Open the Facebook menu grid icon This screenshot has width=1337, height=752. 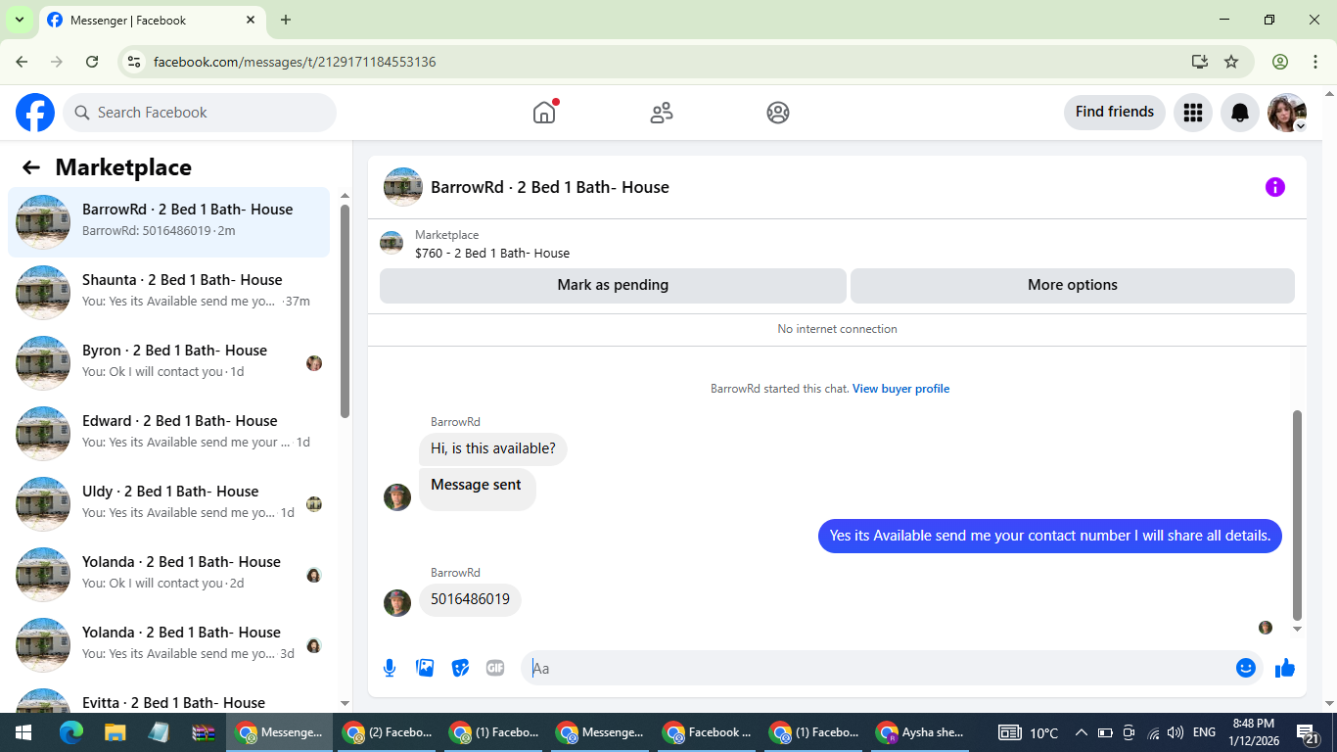coord(1192,113)
